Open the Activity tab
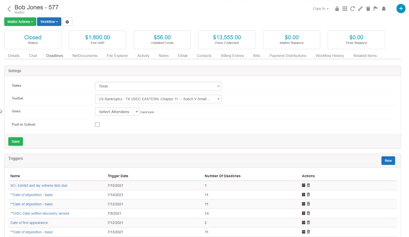 (x=143, y=56)
